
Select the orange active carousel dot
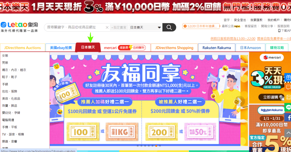click(x=156, y=146)
